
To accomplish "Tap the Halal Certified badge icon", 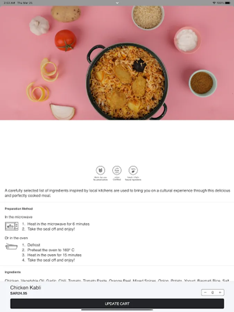I will pos(117,170).
